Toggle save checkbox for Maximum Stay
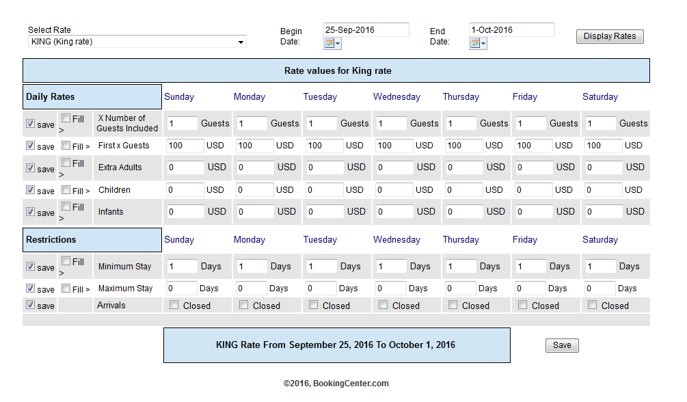This screenshot has width=687, height=402. [x=30, y=288]
